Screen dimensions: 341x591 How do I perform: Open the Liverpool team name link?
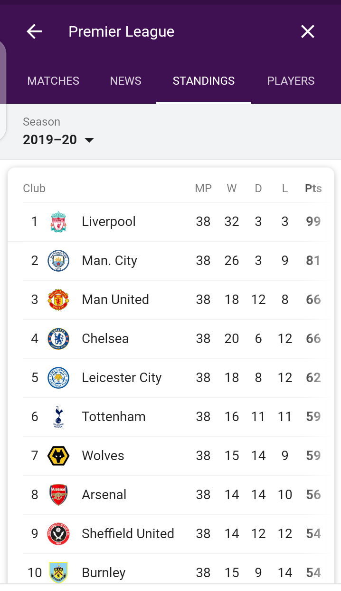coord(109,222)
